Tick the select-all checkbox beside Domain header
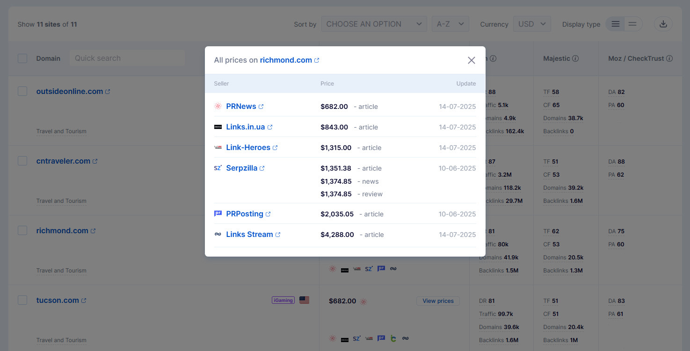This screenshot has width=690, height=351. pyautogui.click(x=22, y=58)
